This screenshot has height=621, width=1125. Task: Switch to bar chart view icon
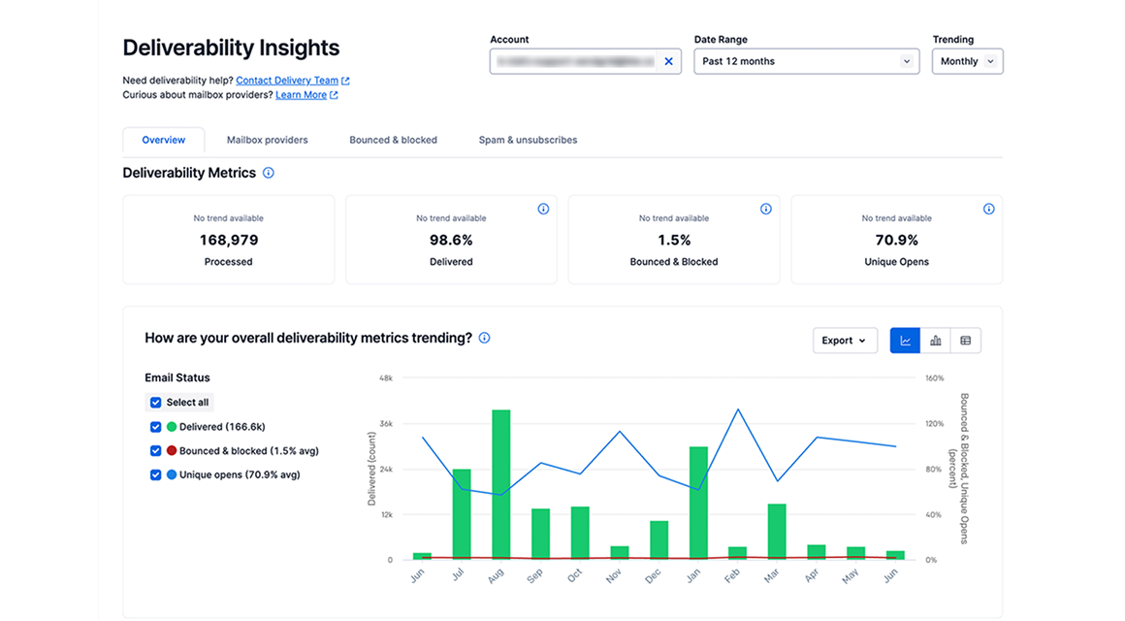pos(936,341)
